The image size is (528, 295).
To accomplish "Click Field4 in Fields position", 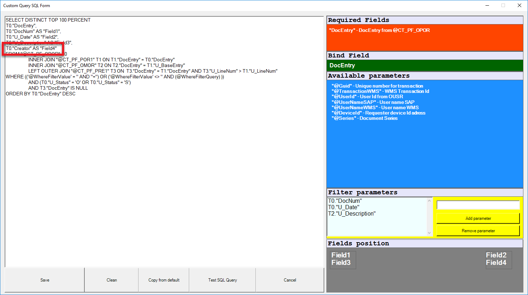I will pos(496,263).
